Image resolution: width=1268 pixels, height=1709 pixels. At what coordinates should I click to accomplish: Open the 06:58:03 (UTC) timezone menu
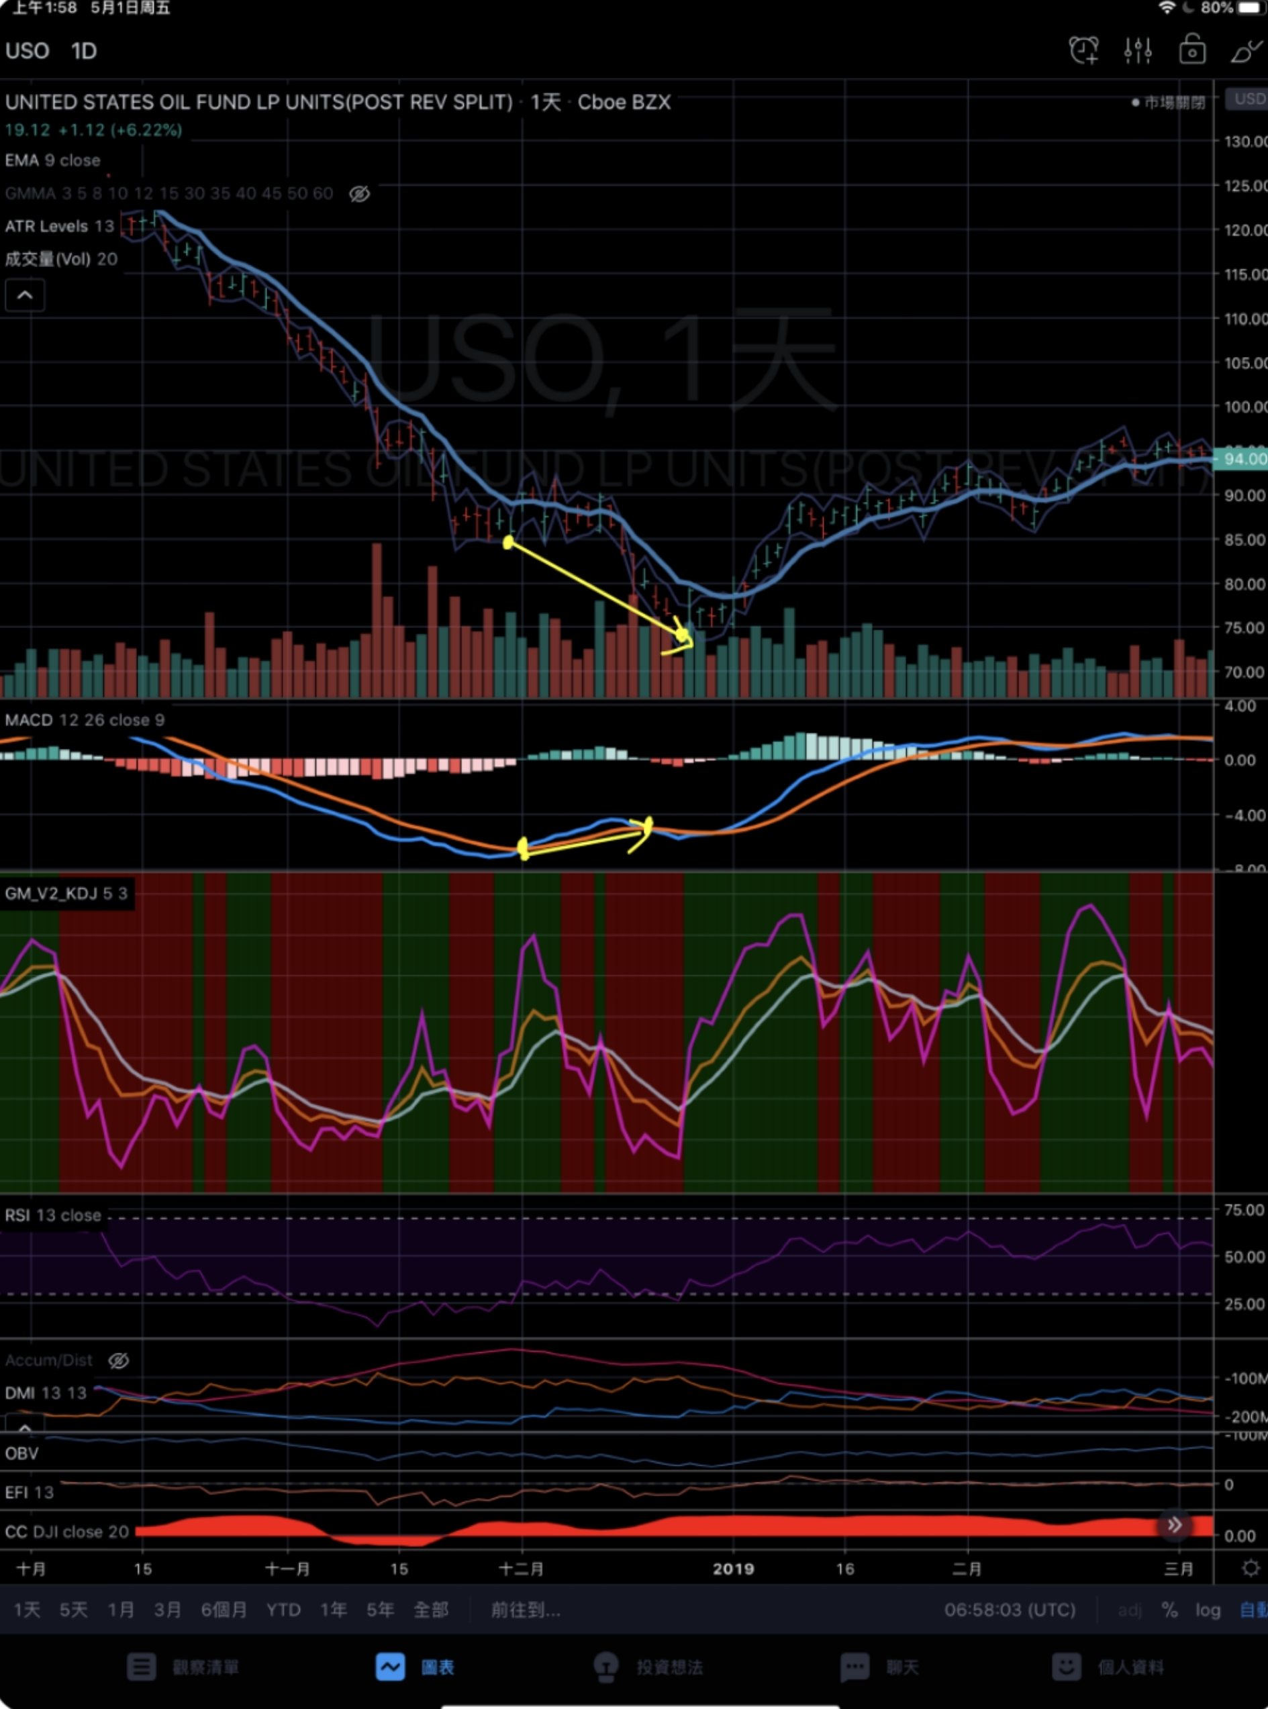(x=1010, y=1609)
